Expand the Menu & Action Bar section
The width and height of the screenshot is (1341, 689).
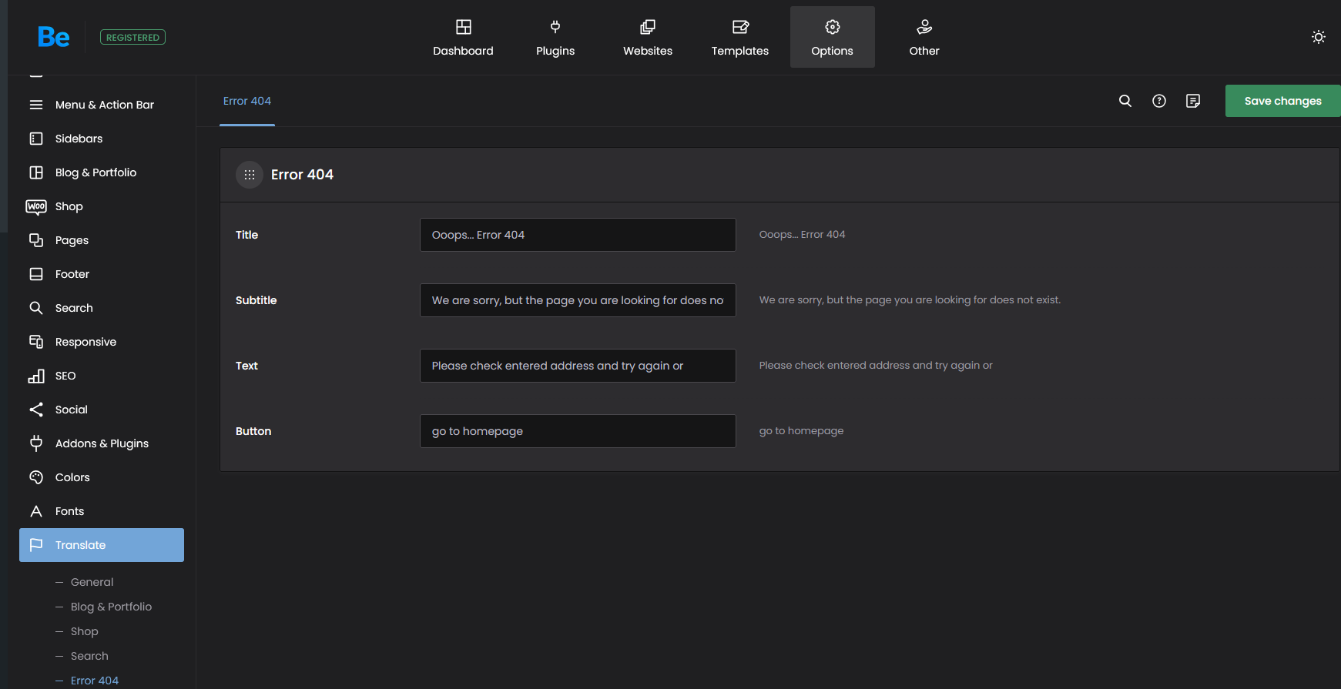pyautogui.click(x=104, y=105)
